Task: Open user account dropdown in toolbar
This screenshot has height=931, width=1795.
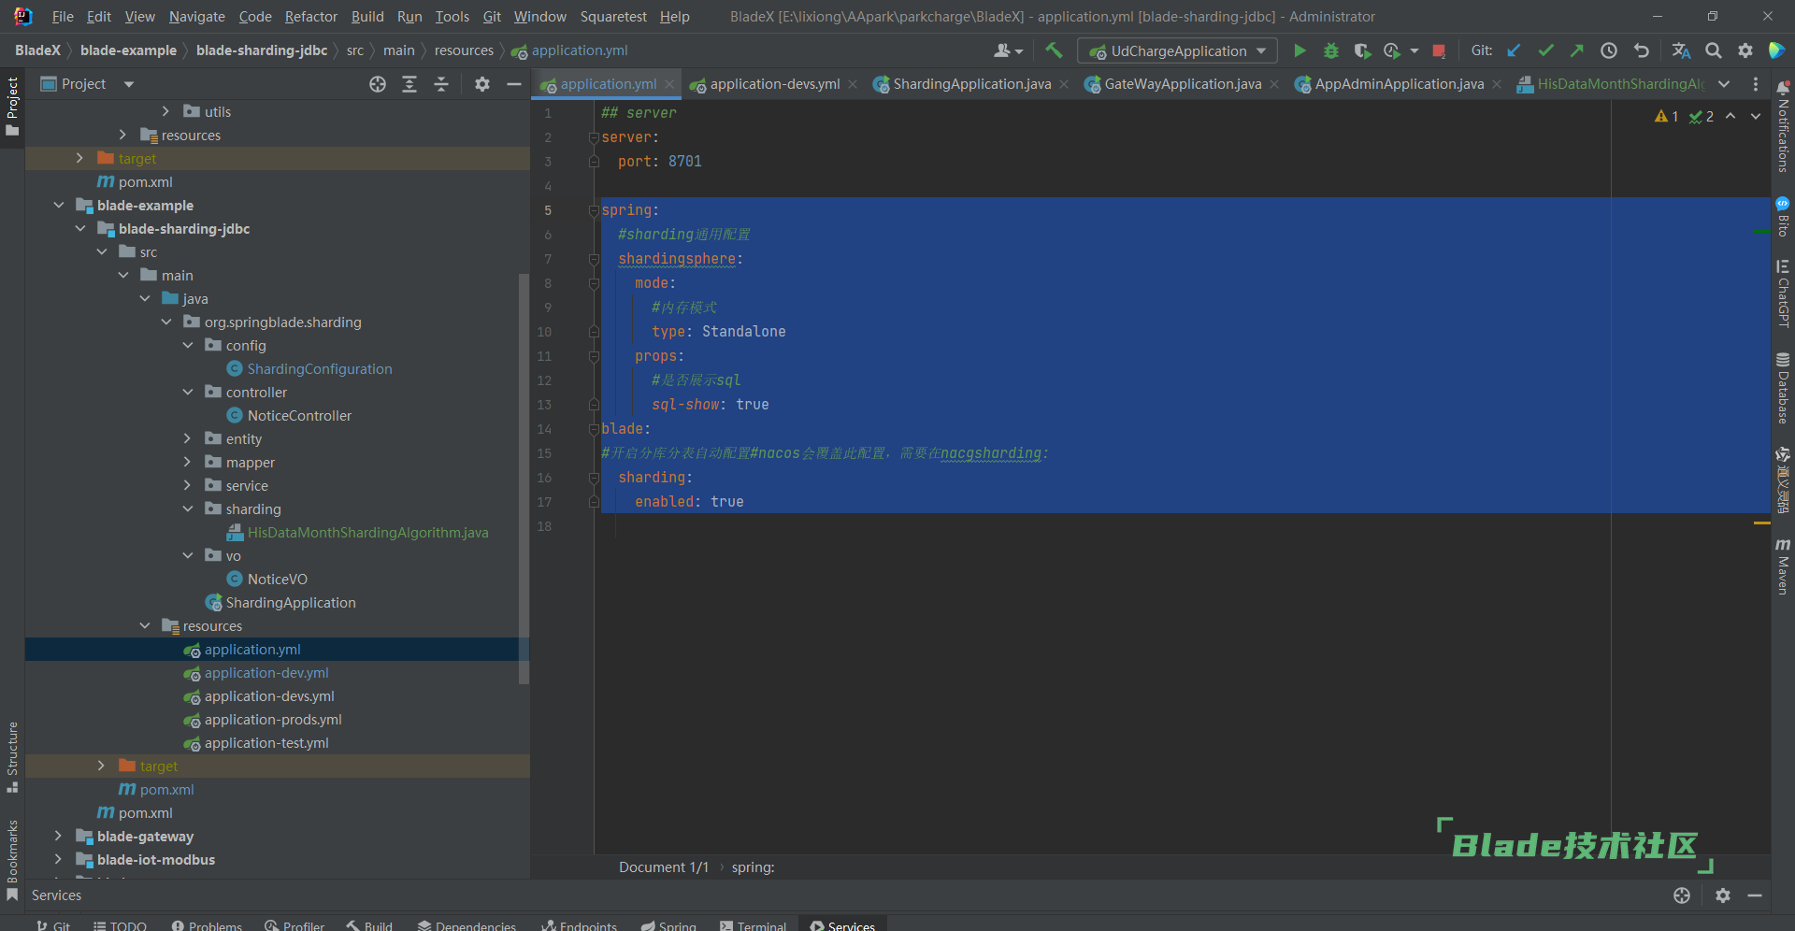Action: (1009, 50)
